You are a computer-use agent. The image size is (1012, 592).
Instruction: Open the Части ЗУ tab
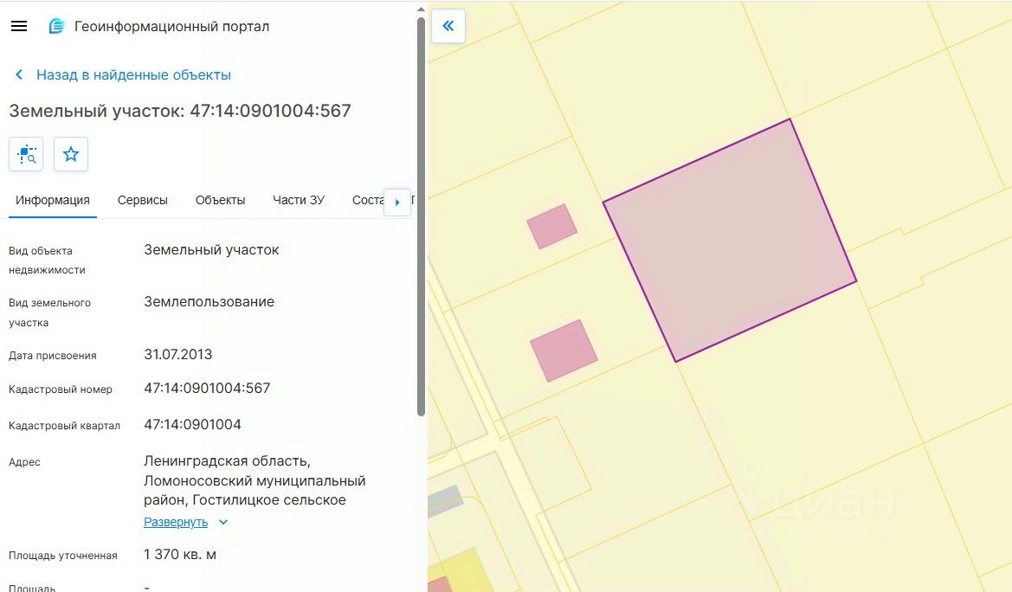coord(298,200)
